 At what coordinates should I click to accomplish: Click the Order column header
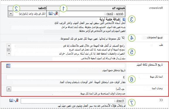click(x=42, y=8)
